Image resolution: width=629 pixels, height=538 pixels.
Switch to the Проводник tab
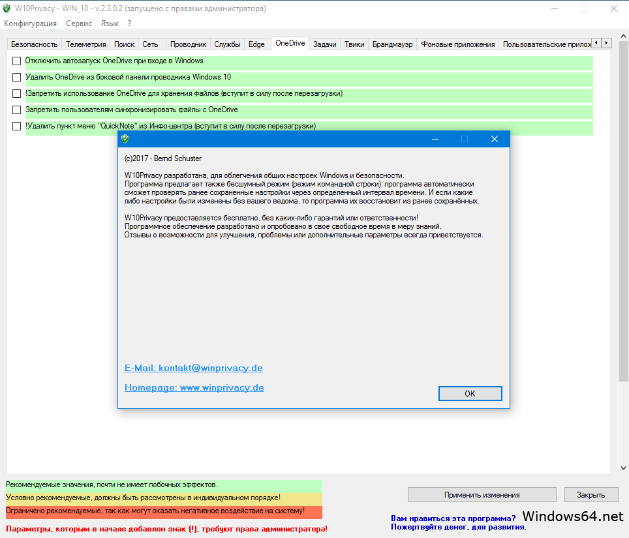pos(188,44)
